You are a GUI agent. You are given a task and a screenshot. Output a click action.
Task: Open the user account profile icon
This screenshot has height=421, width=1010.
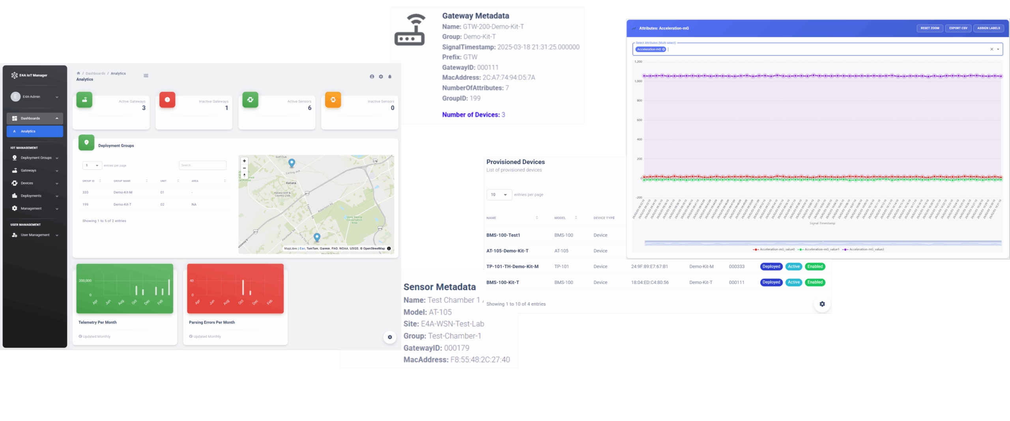coord(372,77)
